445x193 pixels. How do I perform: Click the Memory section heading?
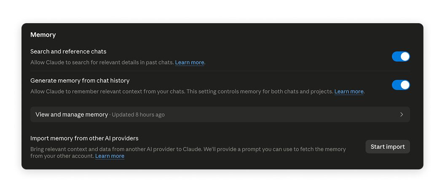click(x=43, y=35)
